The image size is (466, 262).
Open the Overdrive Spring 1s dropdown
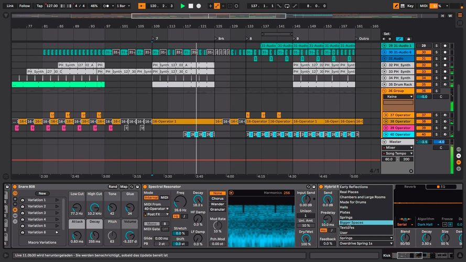point(366,244)
